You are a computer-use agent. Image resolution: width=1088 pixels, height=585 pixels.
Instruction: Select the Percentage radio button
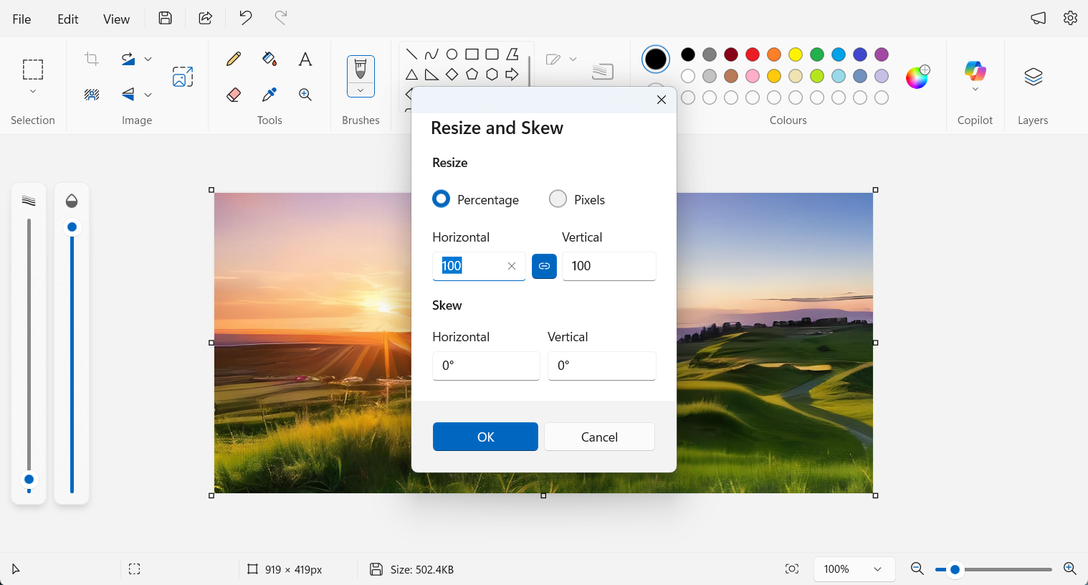click(442, 199)
